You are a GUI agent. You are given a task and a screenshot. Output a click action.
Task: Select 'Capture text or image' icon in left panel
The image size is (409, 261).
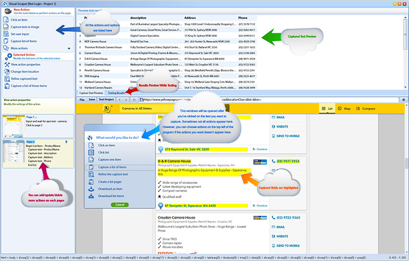(7, 27)
